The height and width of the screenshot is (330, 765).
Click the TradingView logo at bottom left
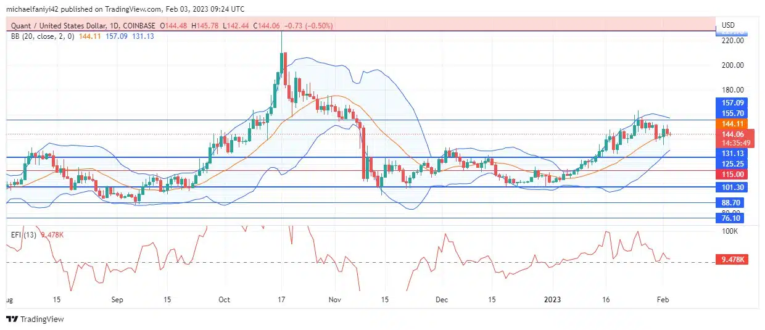(35, 319)
